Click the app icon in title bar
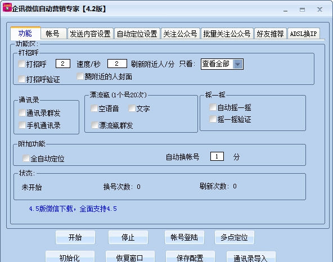The image size is (333, 262). 7,7
